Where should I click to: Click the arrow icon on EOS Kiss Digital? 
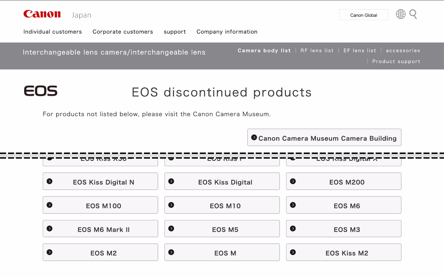(171, 181)
